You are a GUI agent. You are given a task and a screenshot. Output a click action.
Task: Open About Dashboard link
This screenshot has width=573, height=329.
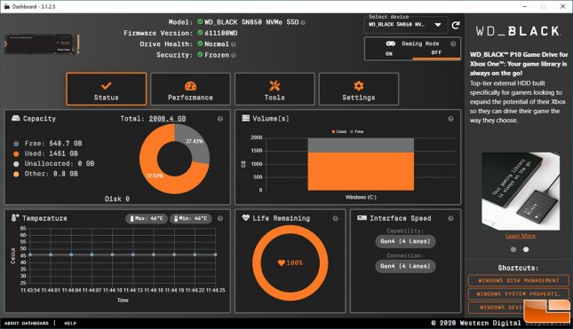pyautogui.click(x=27, y=324)
